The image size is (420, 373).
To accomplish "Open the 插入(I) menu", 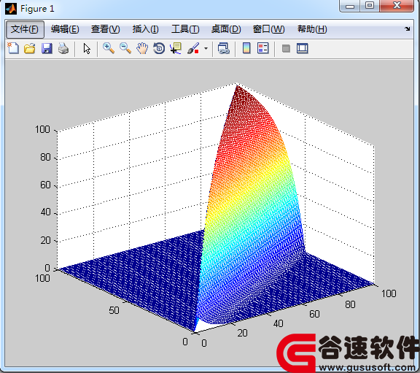I will tap(145, 29).
